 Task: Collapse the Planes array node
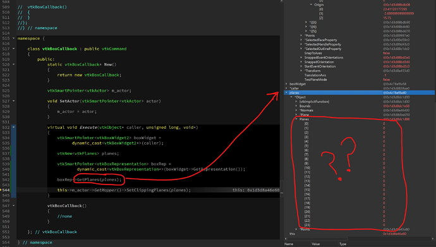pyautogui.click(x=296, y=119)
